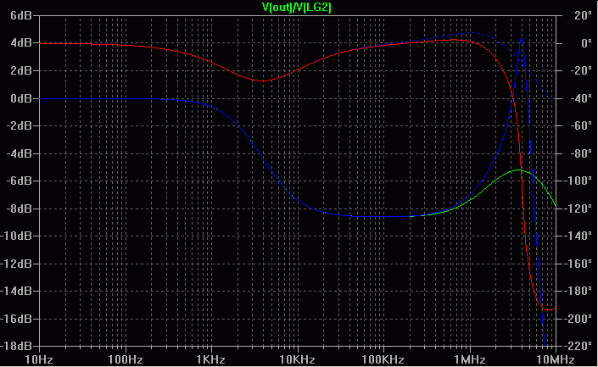The height and width of the screenshot is (367, 598).
Task: Click the -18dB magnitude axis label
Action: 16,346
